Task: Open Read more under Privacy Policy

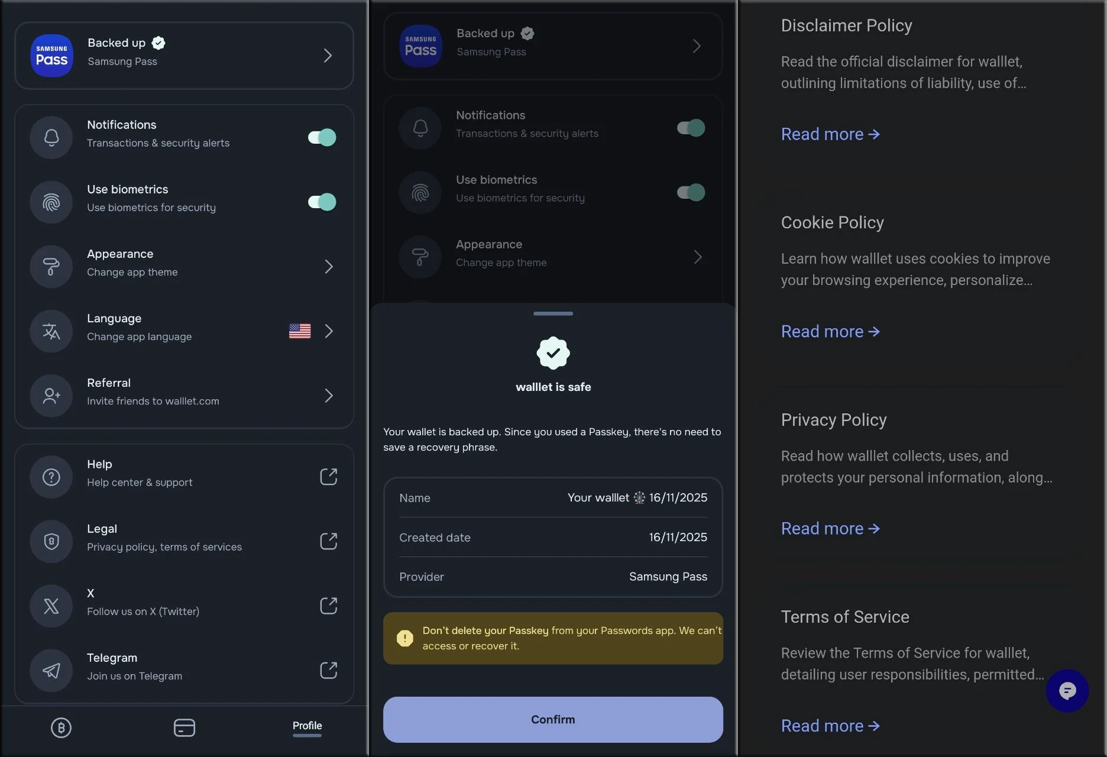Action: point(830,528)
